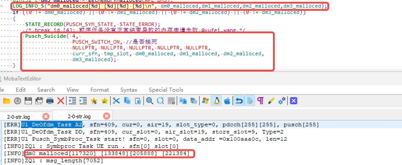
Task: Open settings with the blue gears icon
Action: click(282, 101)
